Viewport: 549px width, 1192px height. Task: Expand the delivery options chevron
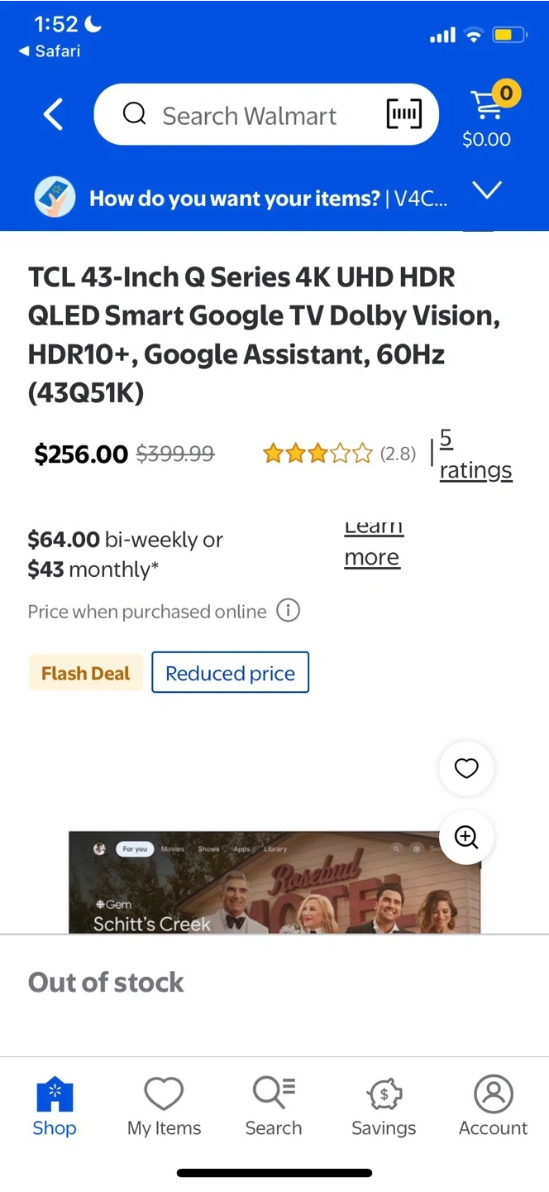487,190
